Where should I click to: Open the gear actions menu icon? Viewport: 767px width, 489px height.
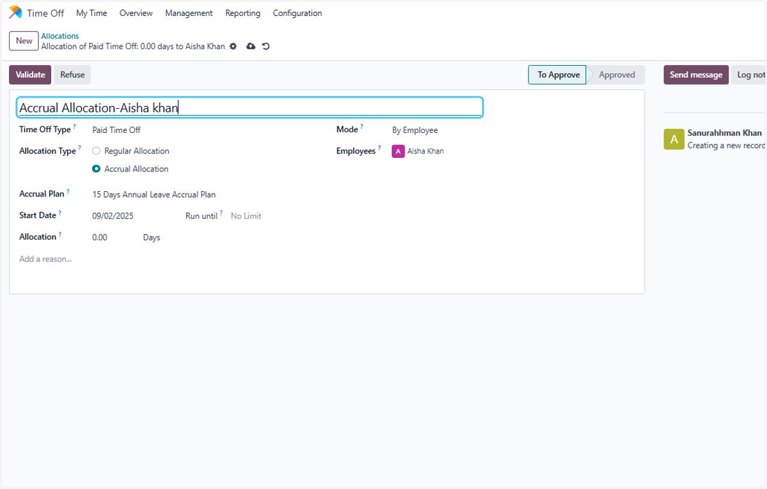tap(233, 47)
